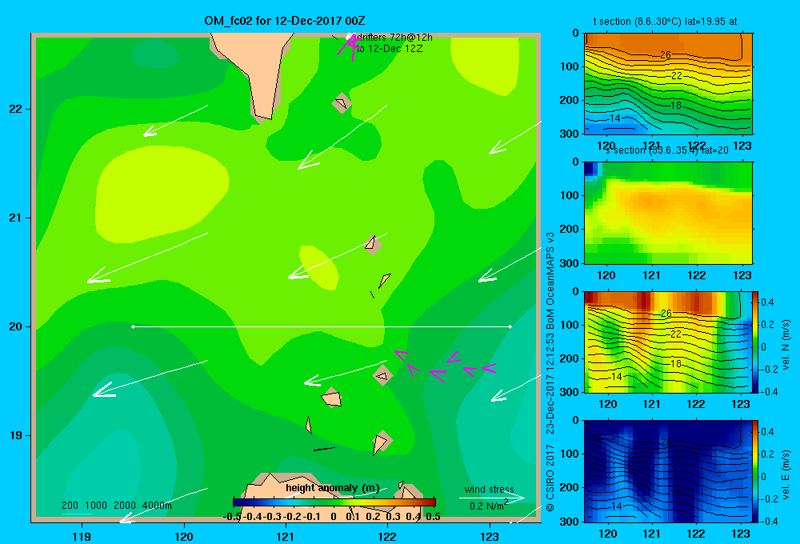Click the height anomaly (m) legend title
The image size is (800, 544).
[x=333, y=488]
